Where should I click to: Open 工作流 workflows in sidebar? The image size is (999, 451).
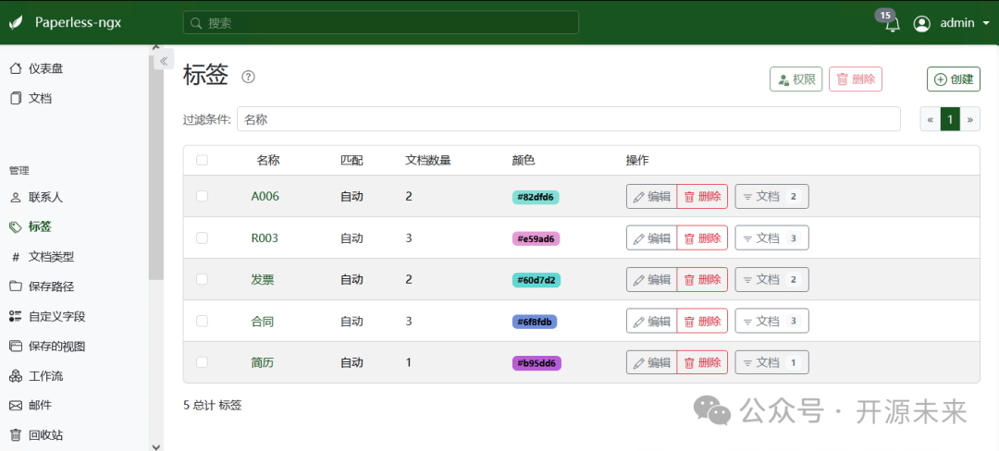(x=37, y=376)
